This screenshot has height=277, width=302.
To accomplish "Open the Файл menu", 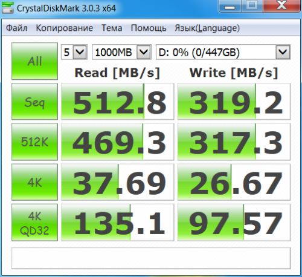I will coord(16,28).
